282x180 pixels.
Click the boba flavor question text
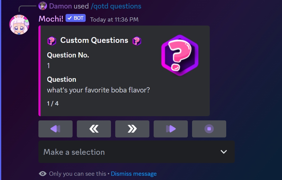pos(98,90)
